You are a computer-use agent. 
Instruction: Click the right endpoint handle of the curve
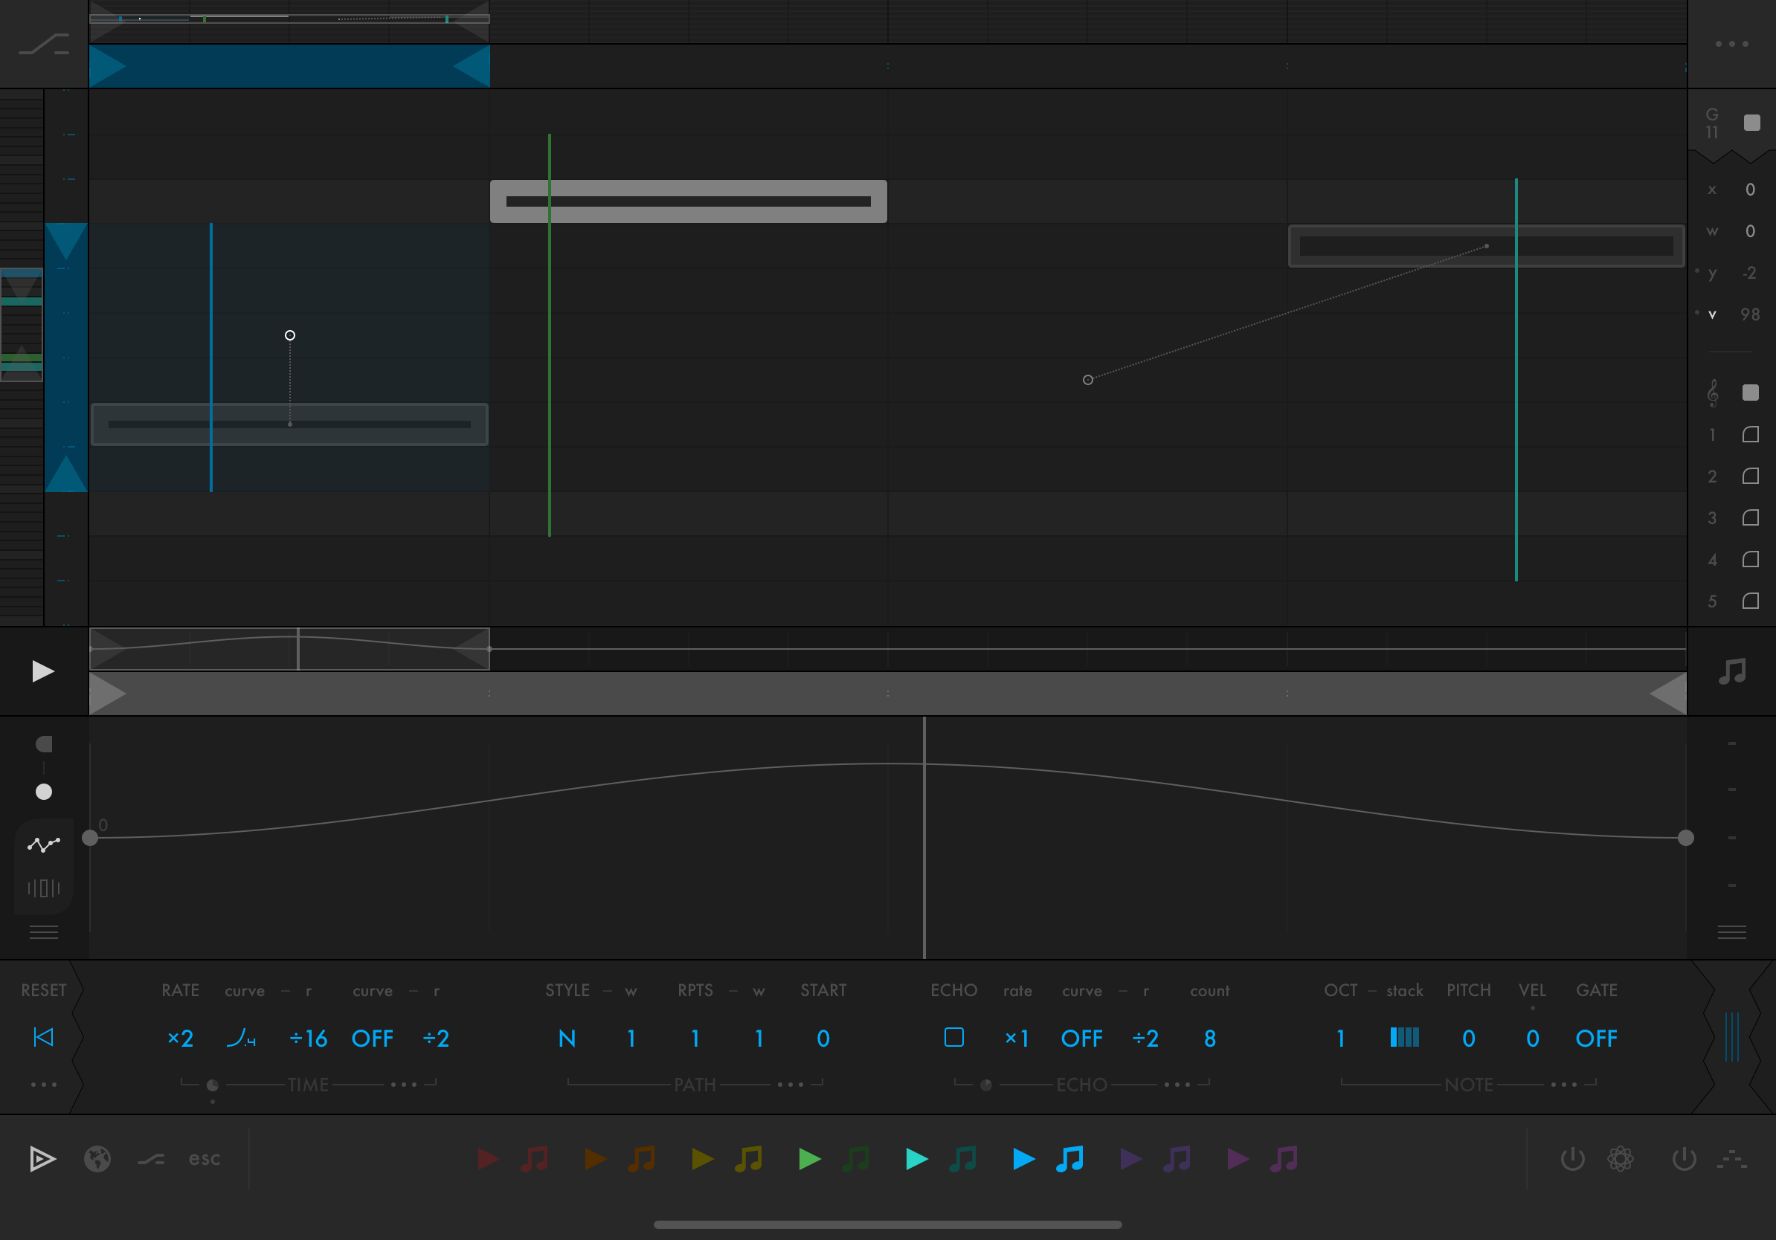[x=1685, y=838]
